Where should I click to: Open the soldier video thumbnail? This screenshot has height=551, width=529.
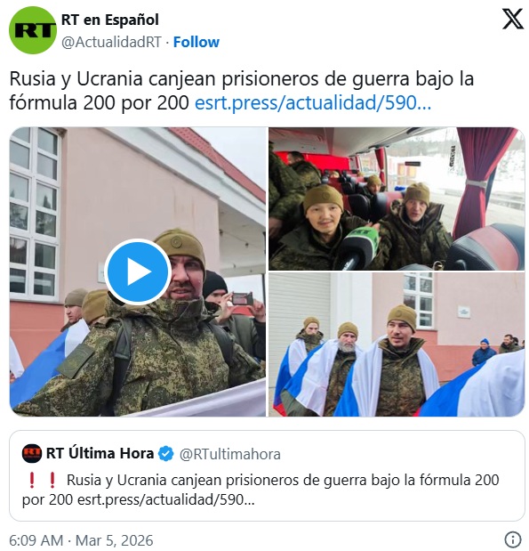click(x=138, y=272)
